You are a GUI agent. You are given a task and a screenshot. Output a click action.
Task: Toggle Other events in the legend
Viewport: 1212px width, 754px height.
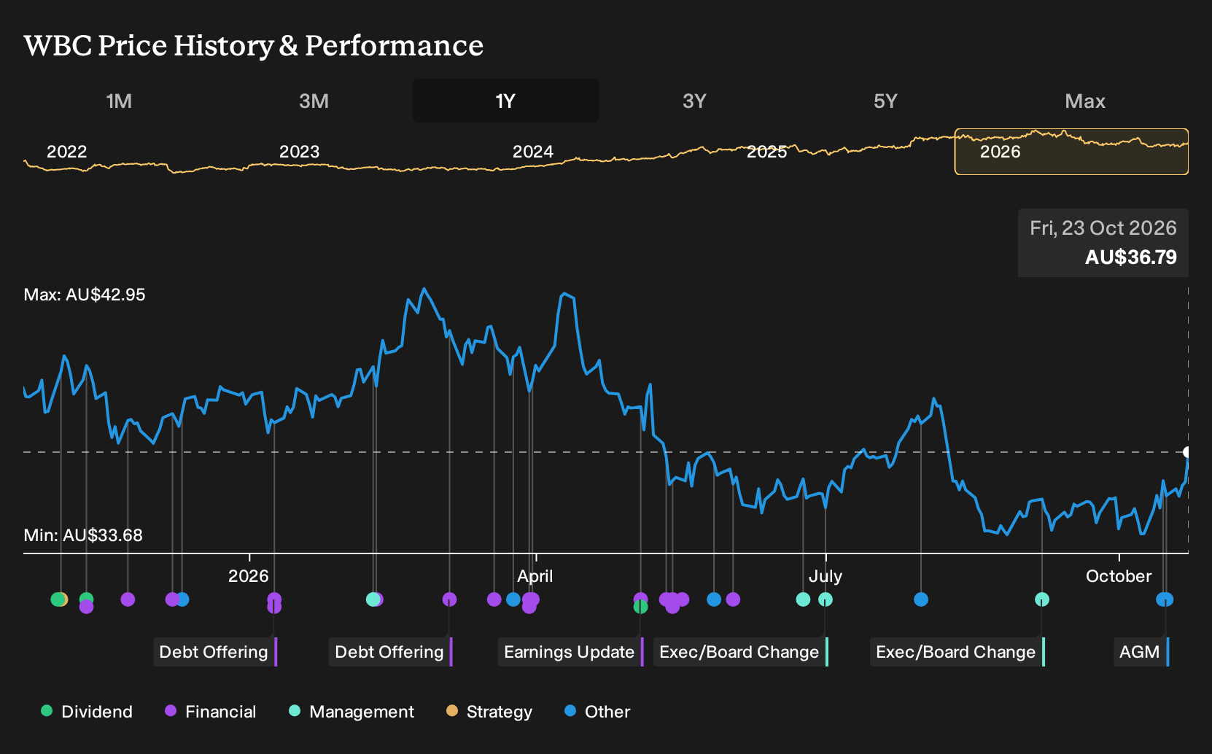(x=597, y=712)
